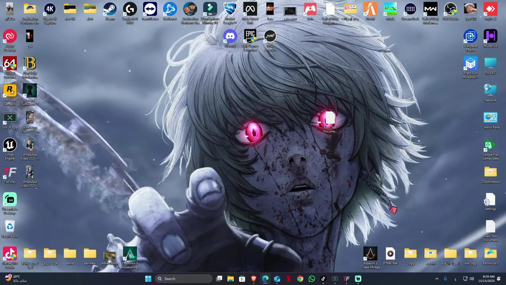Open the Plato Fun Multiplayer shortcut
Viewport: 506px width, 285px height.
click(x=470, y=68)
